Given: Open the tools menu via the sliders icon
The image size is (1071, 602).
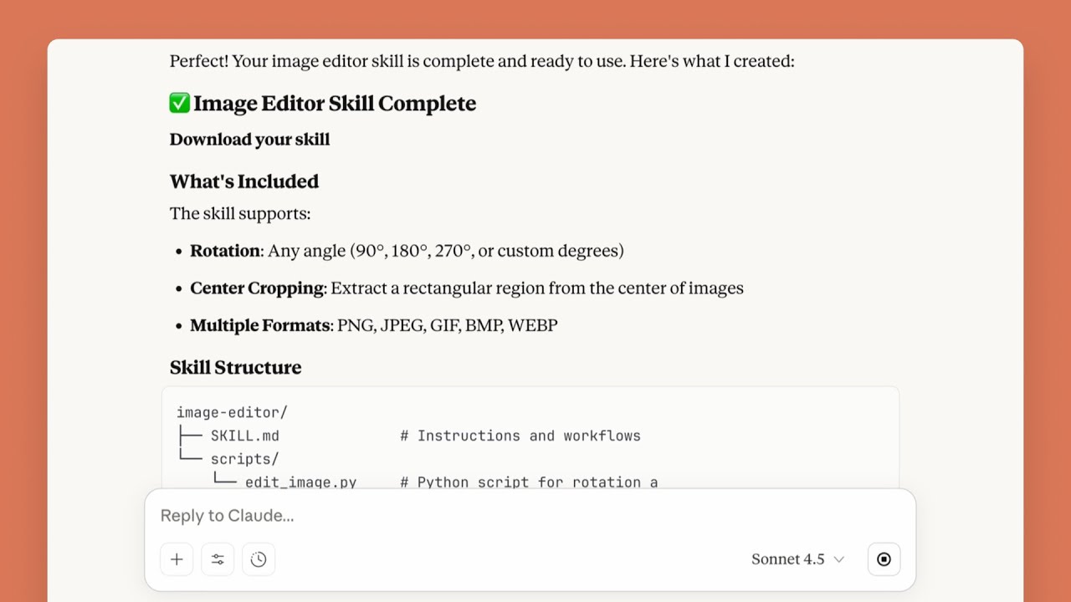Looking at the screenshot, I should 218,559.
